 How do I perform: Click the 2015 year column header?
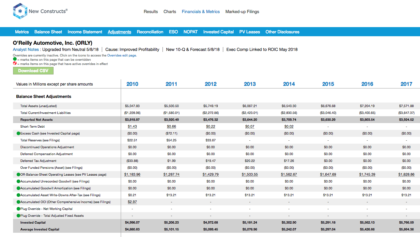pos(328,84)
